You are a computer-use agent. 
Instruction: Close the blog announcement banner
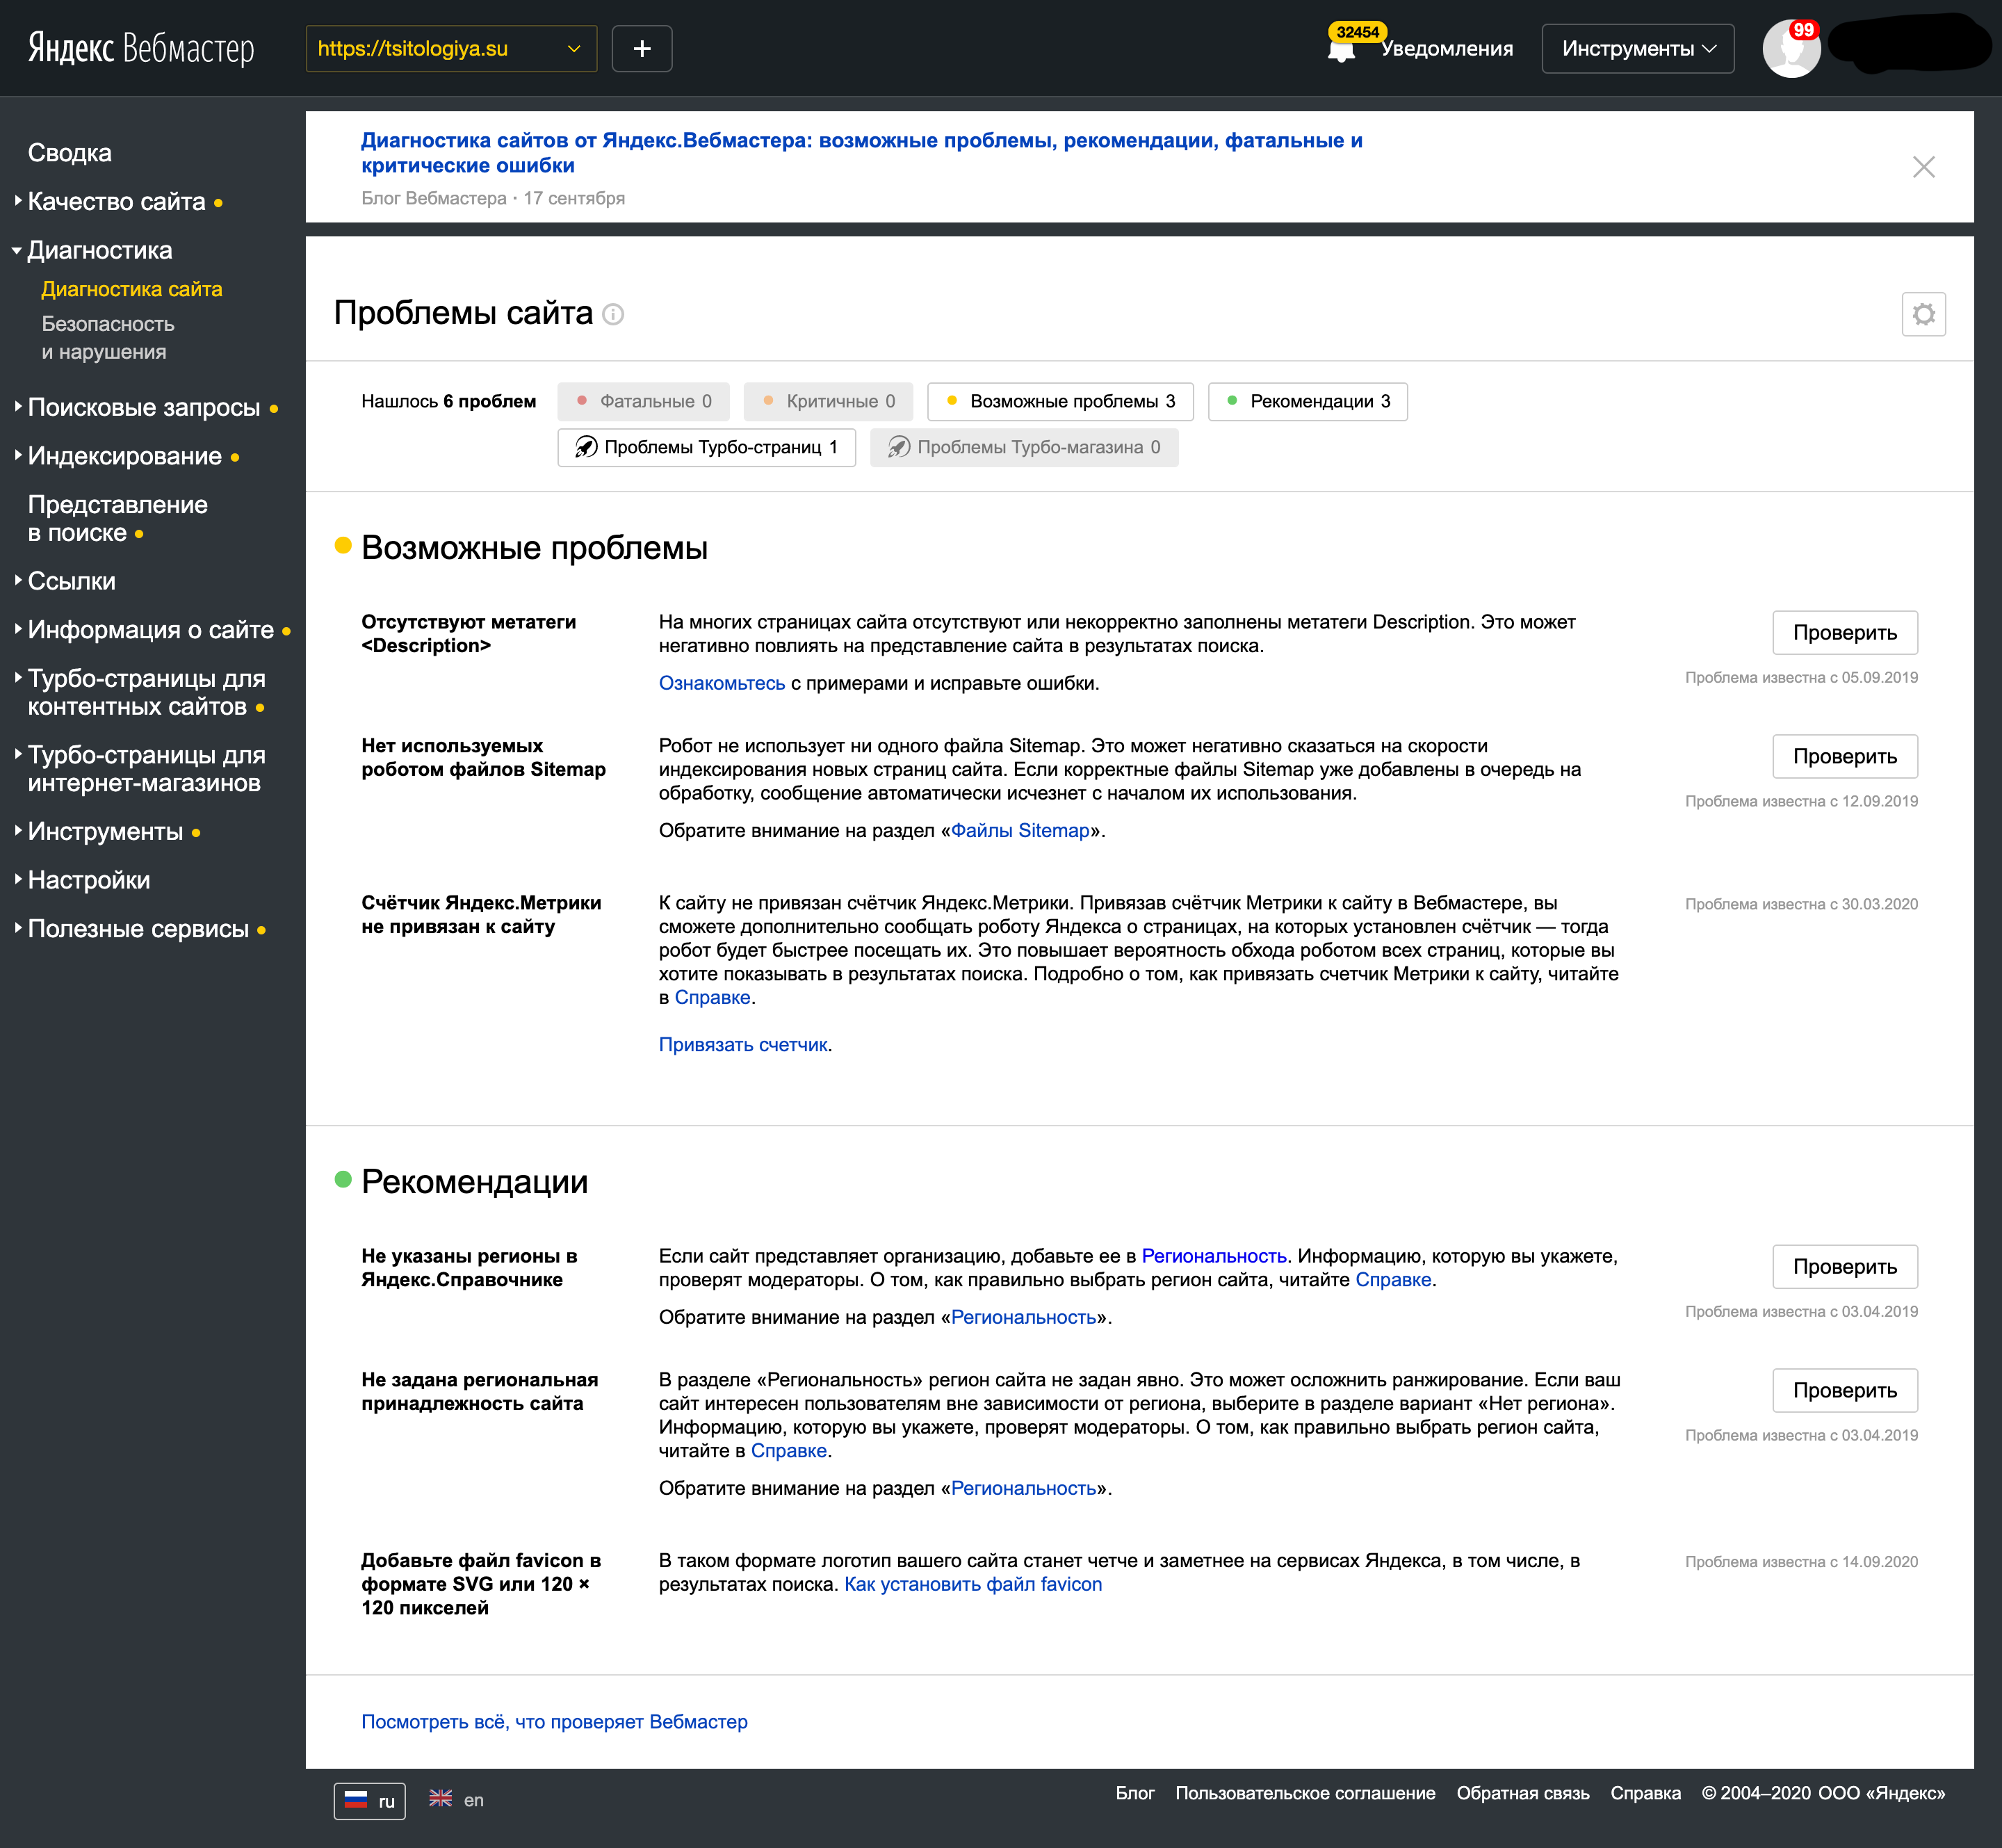pyautogui.click(x=1922, y=167)
